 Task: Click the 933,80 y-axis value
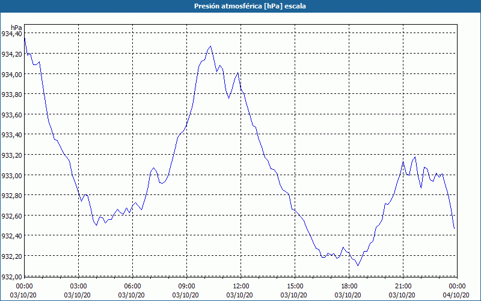click(12, 95)
